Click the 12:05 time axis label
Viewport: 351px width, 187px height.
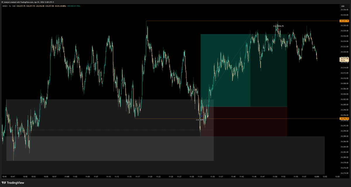click(x=338, y=176)
